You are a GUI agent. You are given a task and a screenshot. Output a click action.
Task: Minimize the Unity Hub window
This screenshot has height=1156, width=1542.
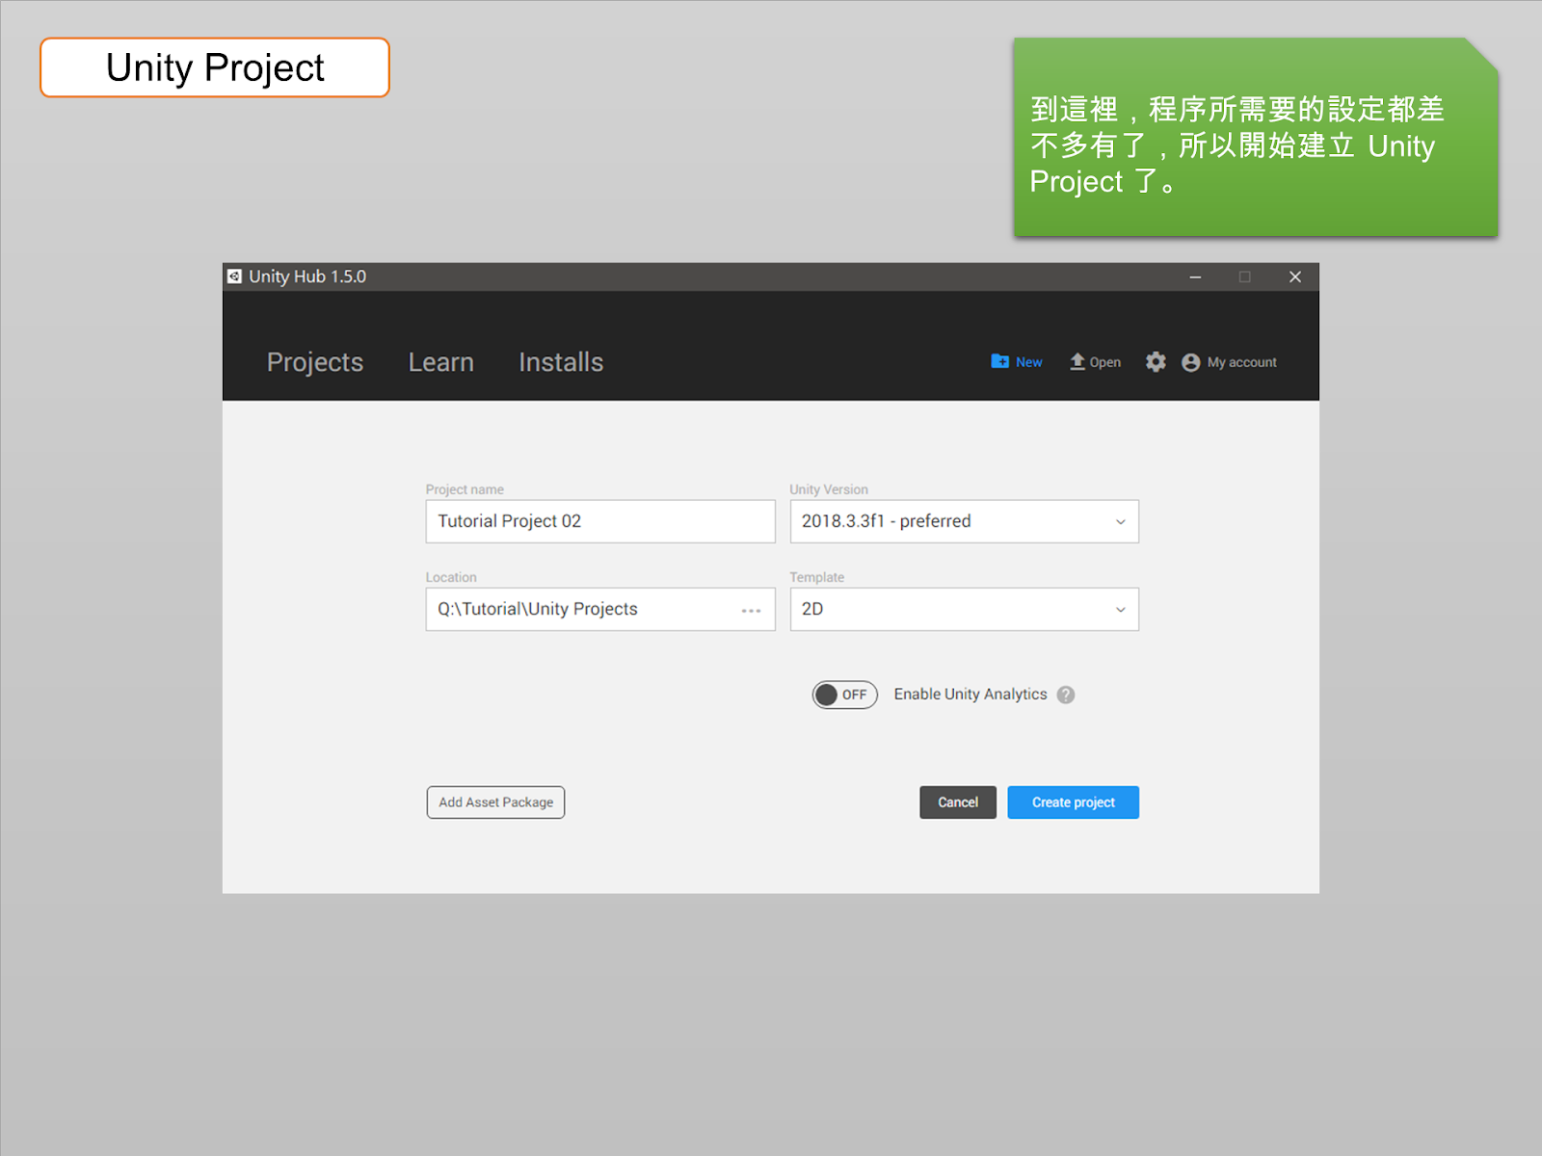pos(1195,276)
